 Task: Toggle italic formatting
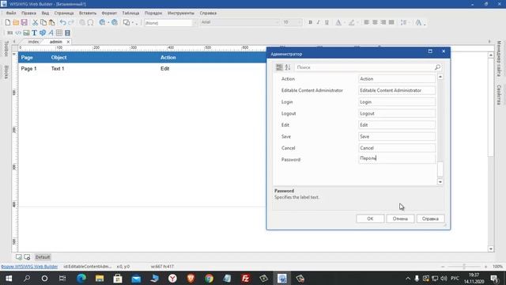click(x=318, y=22)
